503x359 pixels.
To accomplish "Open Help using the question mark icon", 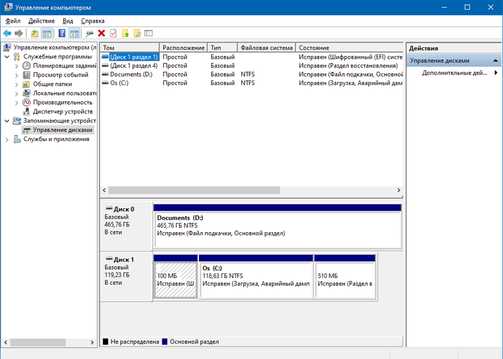I will pyautogui.click(x=62, y=33).
